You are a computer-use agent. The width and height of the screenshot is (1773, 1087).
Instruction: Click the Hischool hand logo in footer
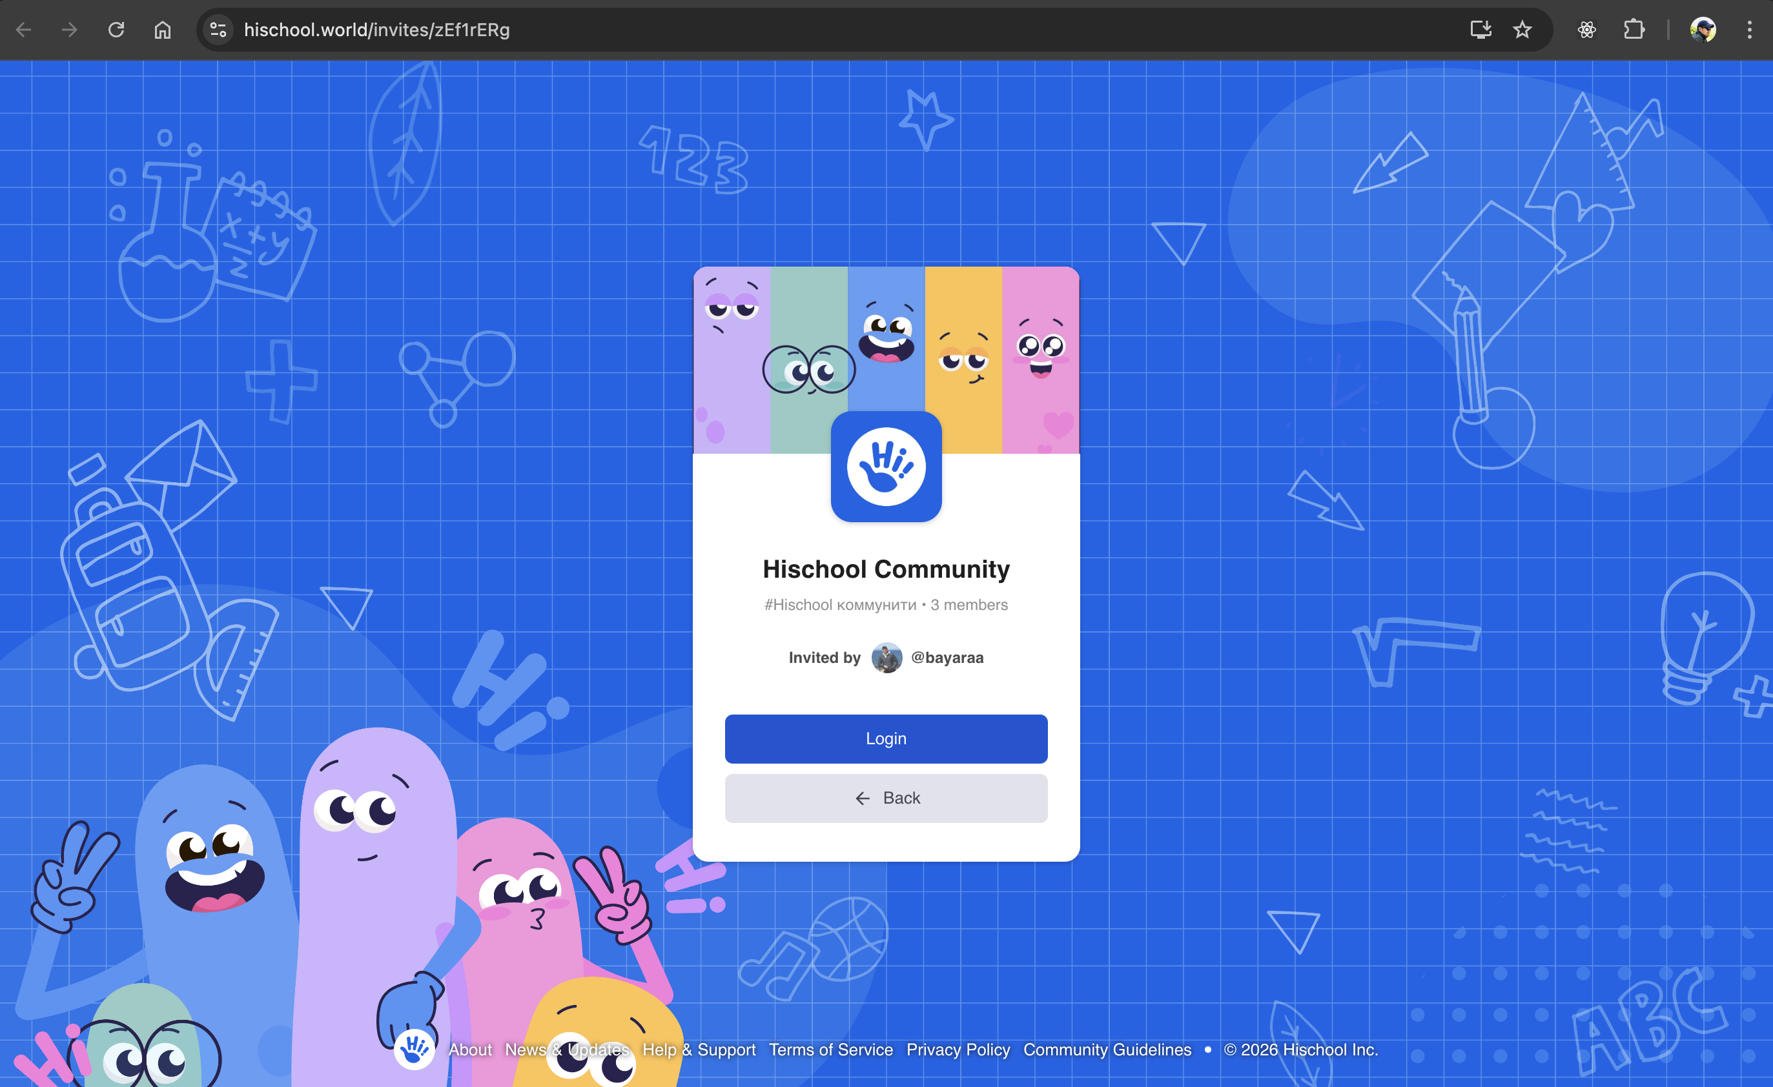(x=414, y=1049)
